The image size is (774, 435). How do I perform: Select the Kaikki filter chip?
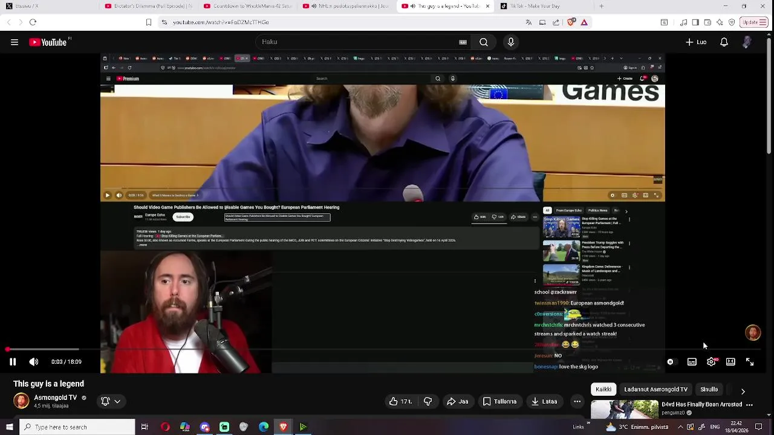[603, 390]
